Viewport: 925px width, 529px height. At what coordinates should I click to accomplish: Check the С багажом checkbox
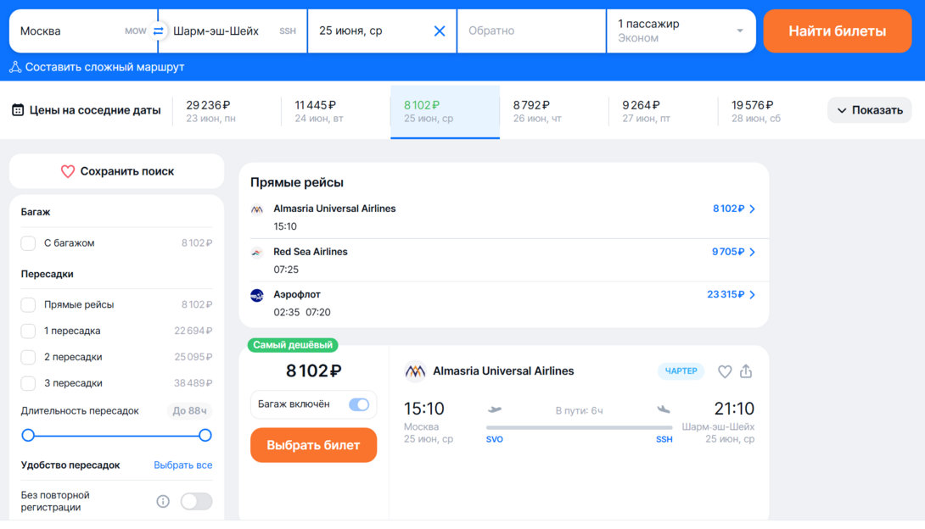pyautogui.click(x=29, y=243)
